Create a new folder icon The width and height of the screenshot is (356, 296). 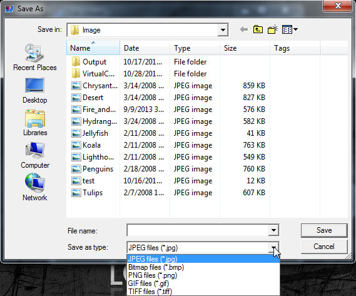(273, 29)
